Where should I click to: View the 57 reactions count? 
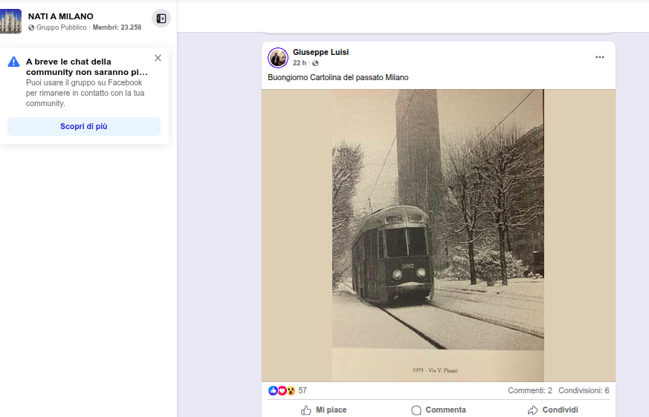(x=303, y=390)
